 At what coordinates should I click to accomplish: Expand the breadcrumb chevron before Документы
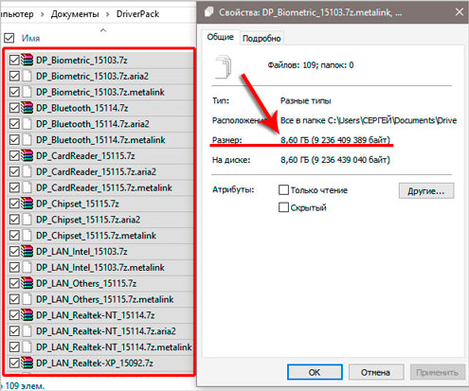(x=42, y=14)
